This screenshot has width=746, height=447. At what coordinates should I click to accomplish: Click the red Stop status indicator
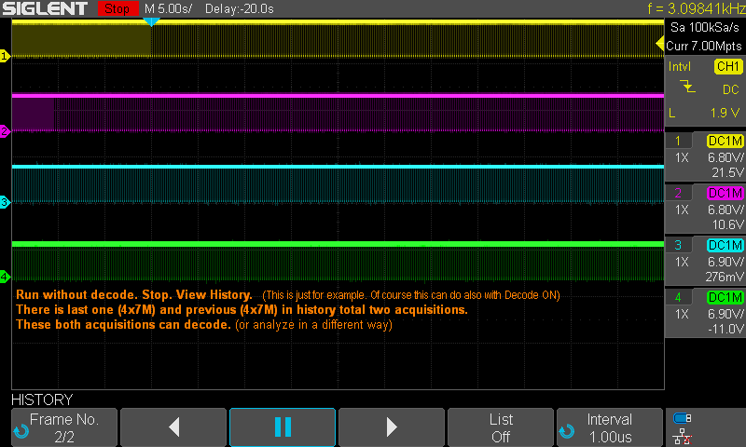click(117, 8)
